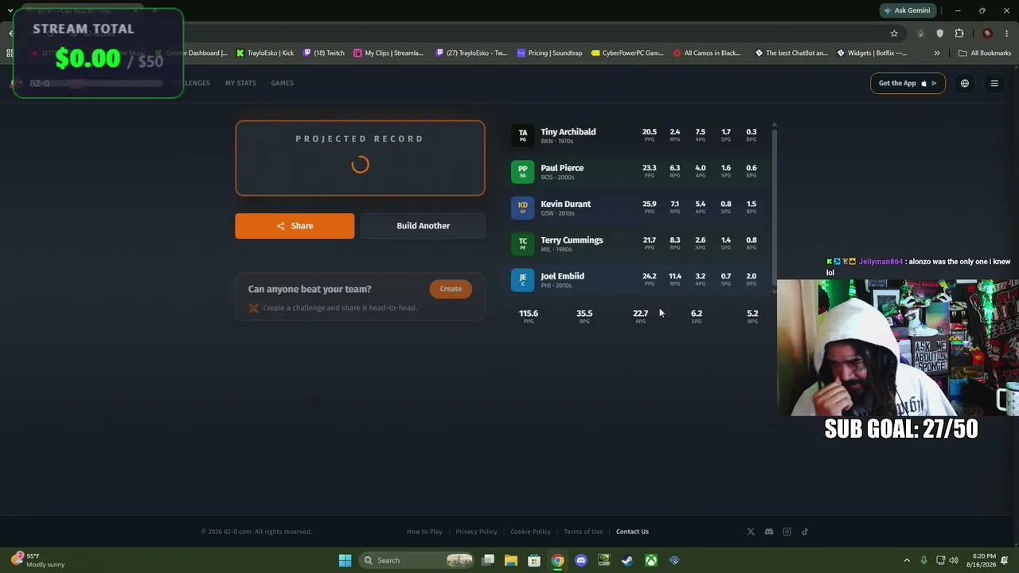Open File Explorer from the taskbar
The width and height of the screenshot is (1019, 573).
pos(511,560)
